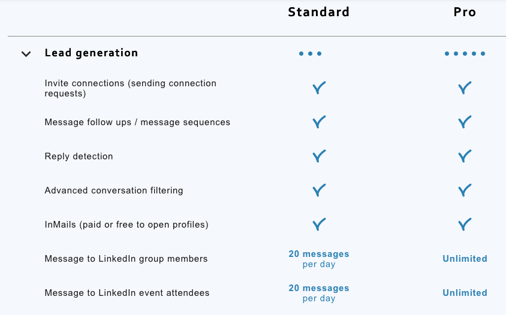
Task: Click the Lead generation section heading
Action: pyautogui.click(x=91, y=53)
